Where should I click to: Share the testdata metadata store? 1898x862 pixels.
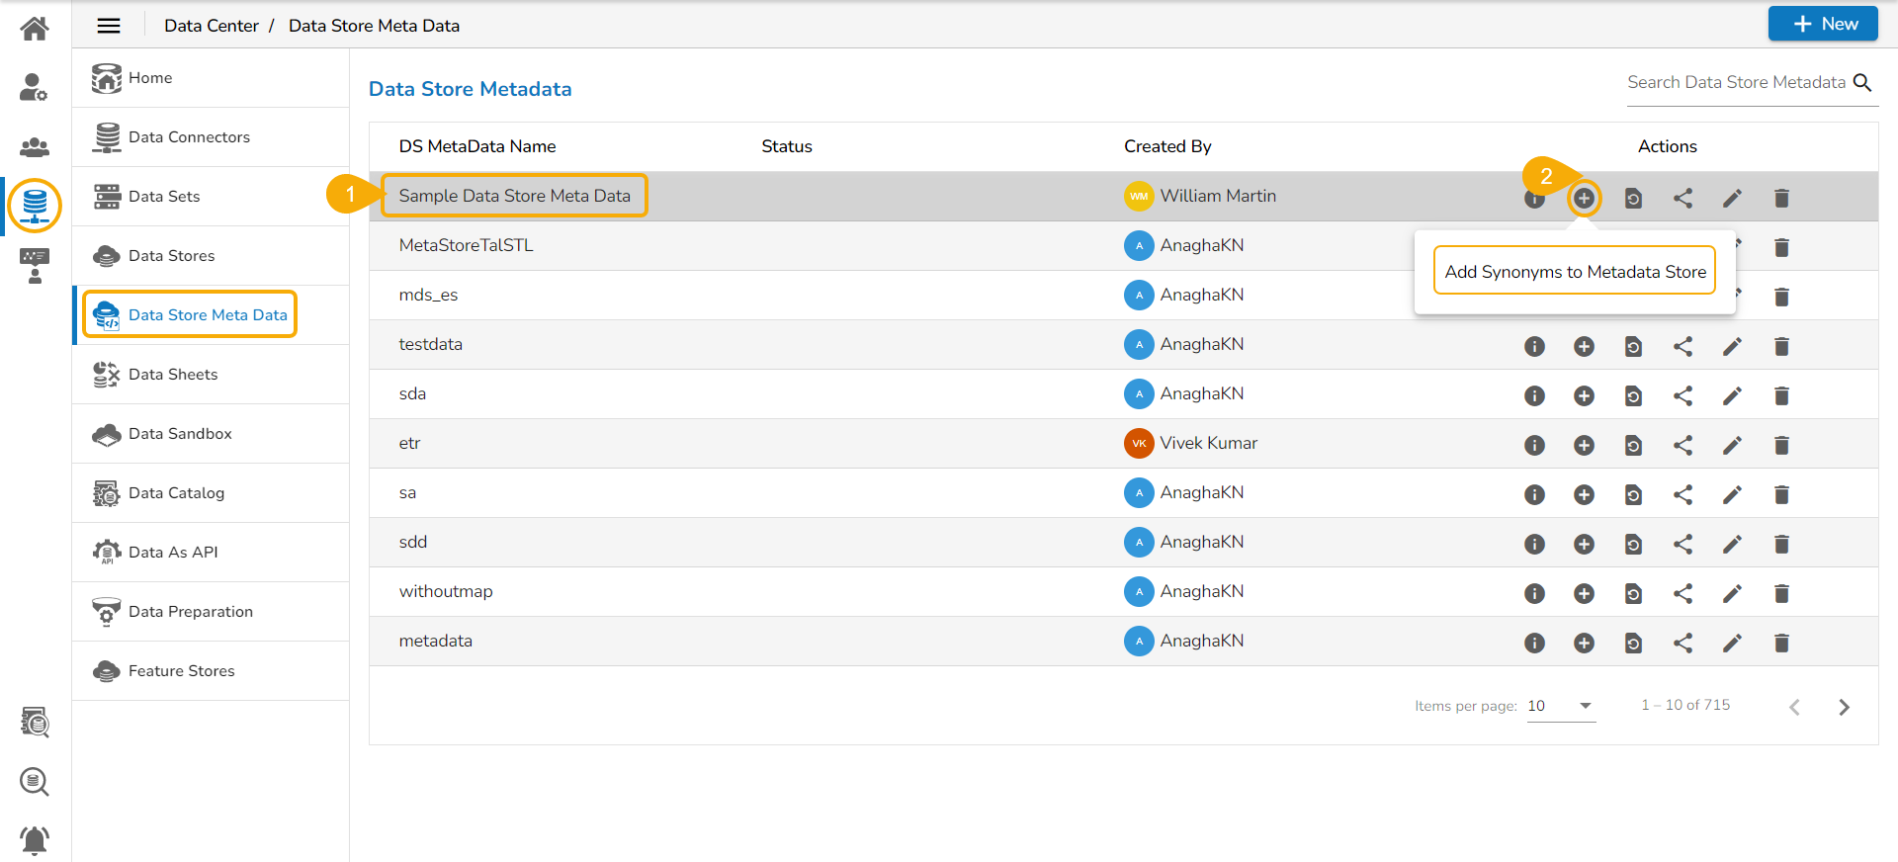point(1682,347)
